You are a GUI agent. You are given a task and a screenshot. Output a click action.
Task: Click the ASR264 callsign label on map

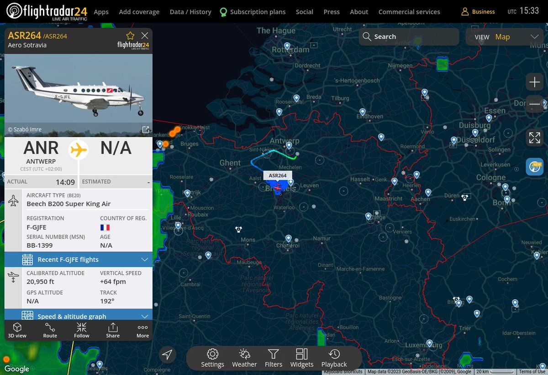click(x=278, y=175)
